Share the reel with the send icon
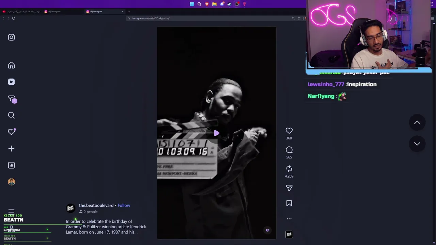This screenshot has width=436, height=245. [x=289, y=188]
